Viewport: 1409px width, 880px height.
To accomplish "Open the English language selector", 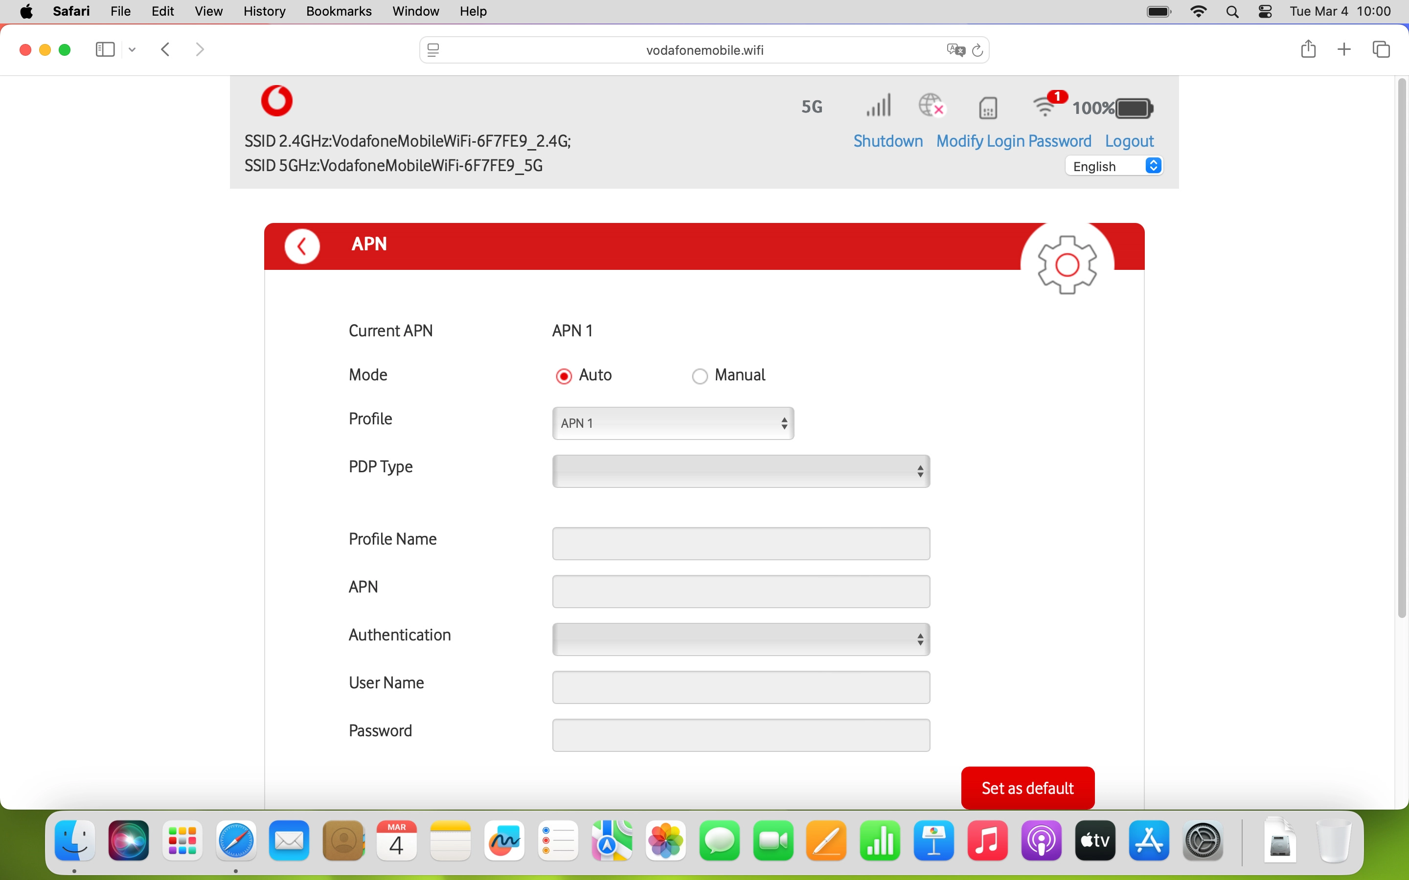I will [x=1114, y=166].
